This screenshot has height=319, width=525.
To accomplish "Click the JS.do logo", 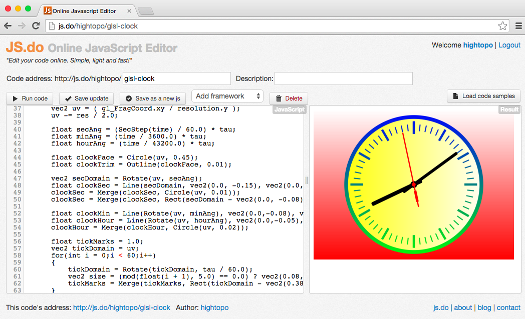I will tap(25, 47).
